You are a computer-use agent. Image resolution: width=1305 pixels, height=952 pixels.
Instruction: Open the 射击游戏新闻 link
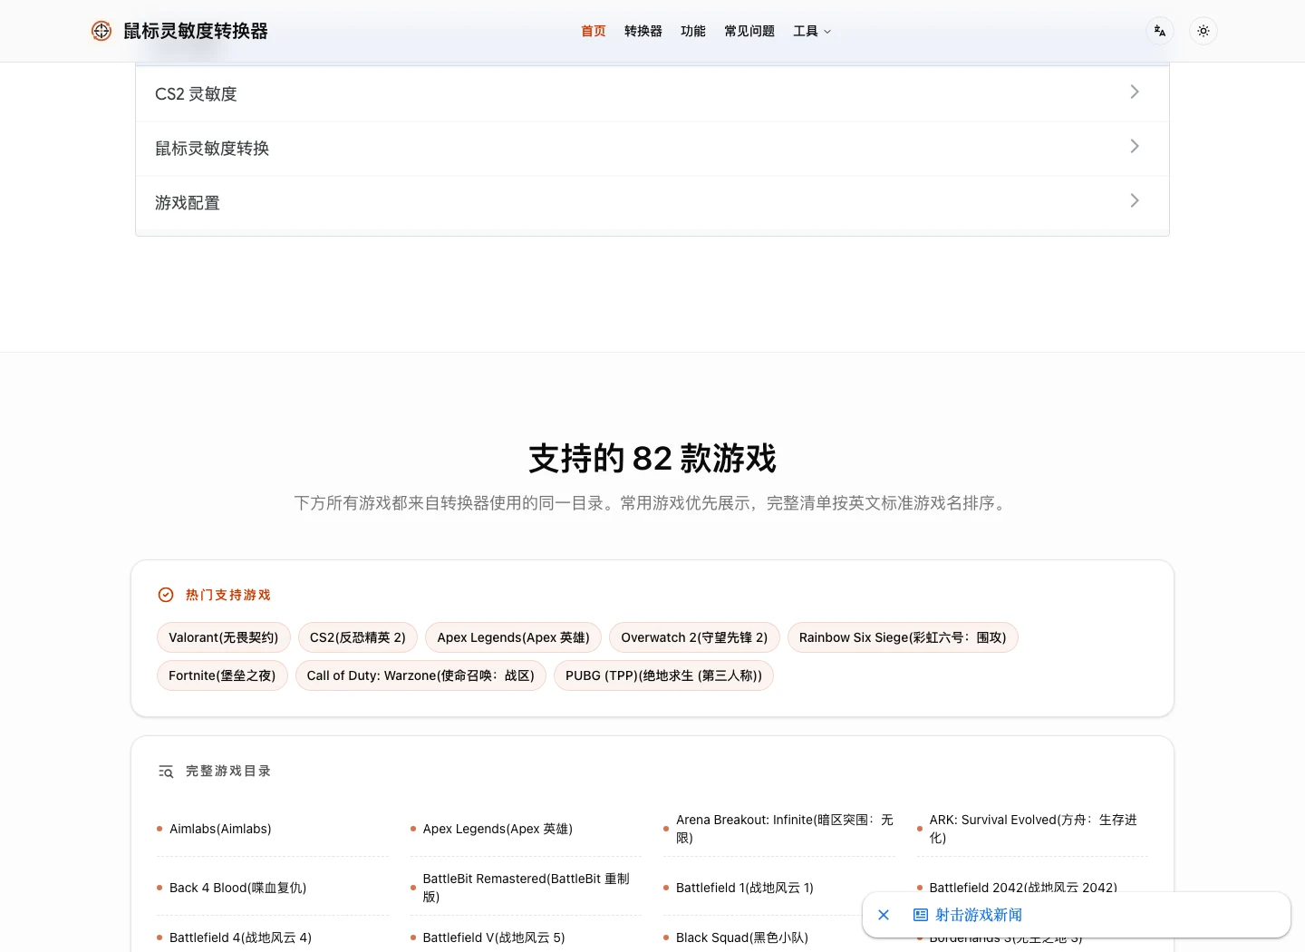pos(979,915)
